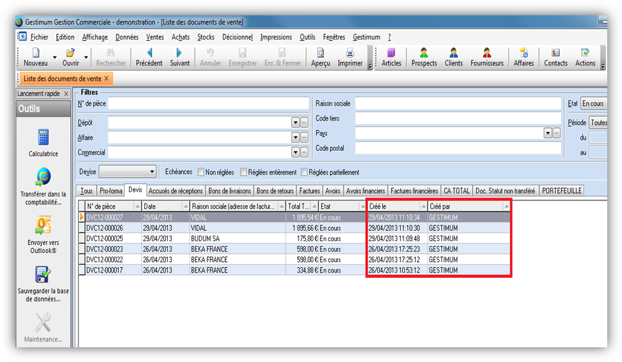Click the Envoyer vers Outlook icon

(43, 225)
